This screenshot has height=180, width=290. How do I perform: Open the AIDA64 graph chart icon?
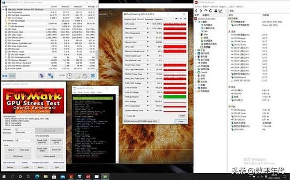tap(220, 11)
